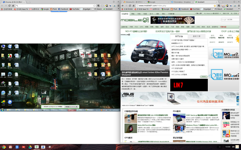241x150 pixels.
Task: Open YouTube bookmark in left window
Action: pyautogui.click(x=74, y=9)
